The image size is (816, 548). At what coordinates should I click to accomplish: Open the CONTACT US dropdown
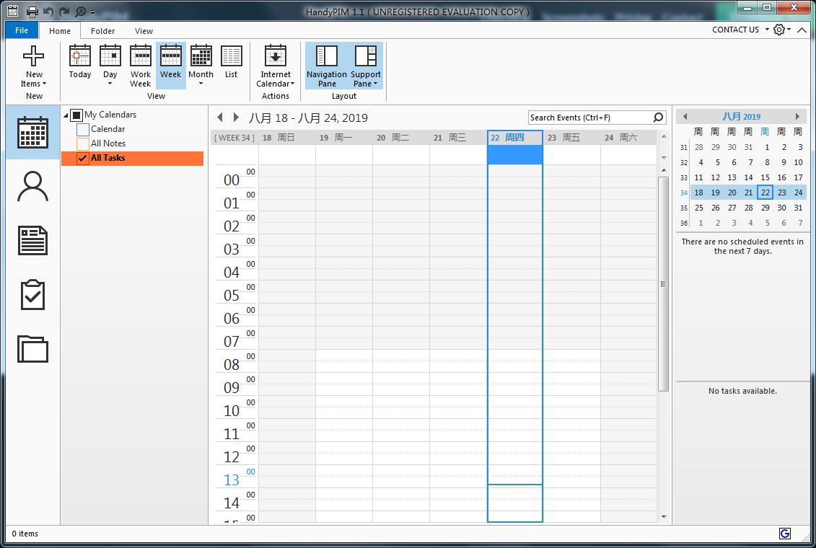pyautogui.click(x=740, y=30)
